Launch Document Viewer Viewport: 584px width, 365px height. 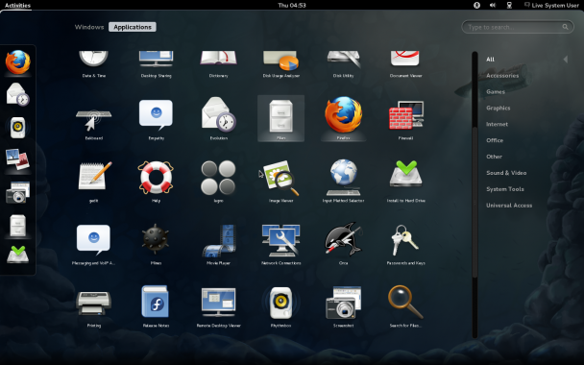click(x=405, y=63)
